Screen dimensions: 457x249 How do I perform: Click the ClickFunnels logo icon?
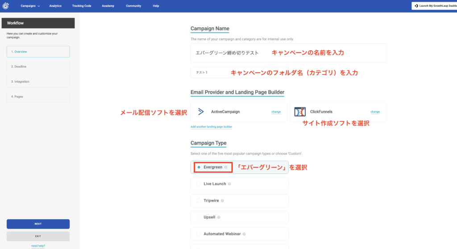(300, 112)
